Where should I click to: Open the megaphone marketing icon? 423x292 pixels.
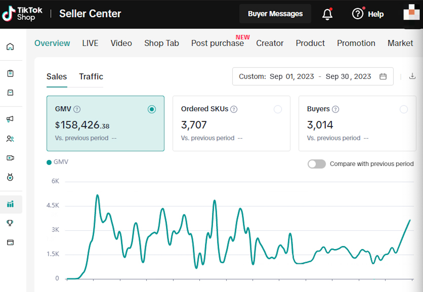coord(10,119)
